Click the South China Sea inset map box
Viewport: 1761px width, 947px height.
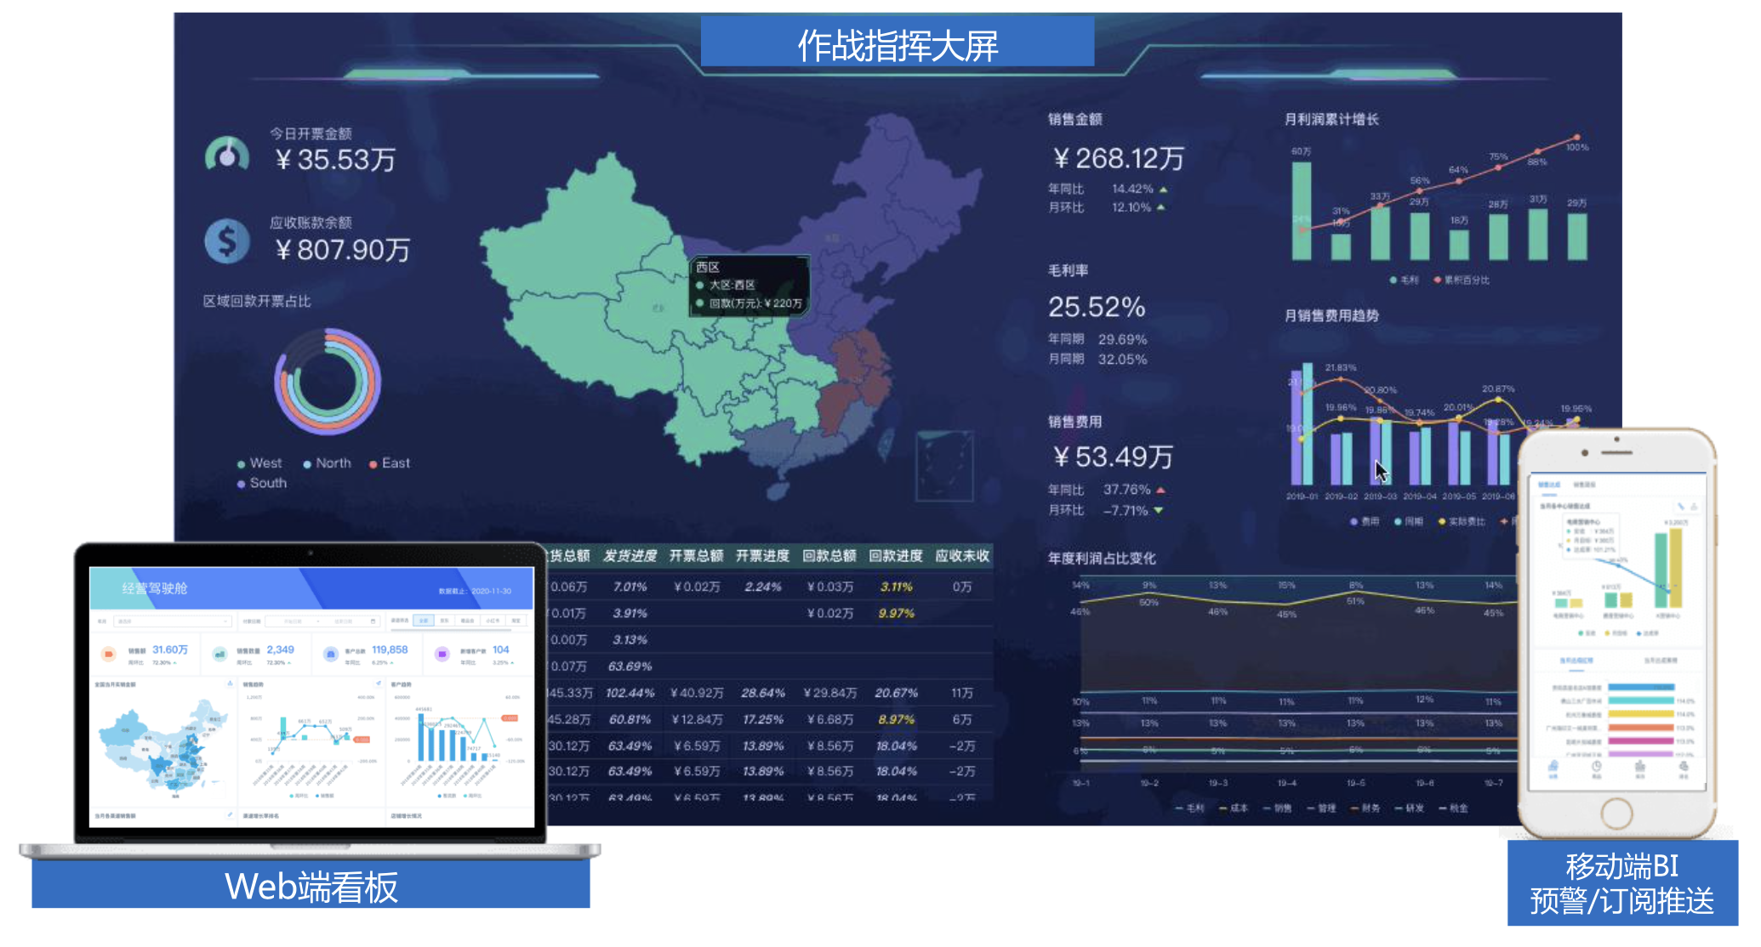tap(944, 466)
